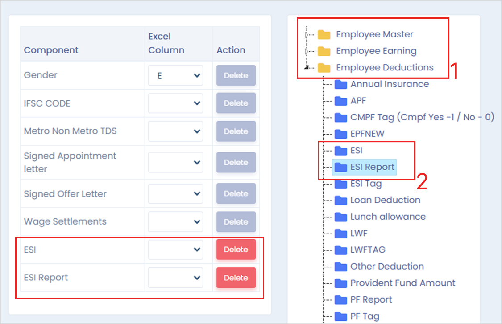This screenshot has height=324, width=502.
Task: Click the LWFTAG folder icon
Action: 341,250
